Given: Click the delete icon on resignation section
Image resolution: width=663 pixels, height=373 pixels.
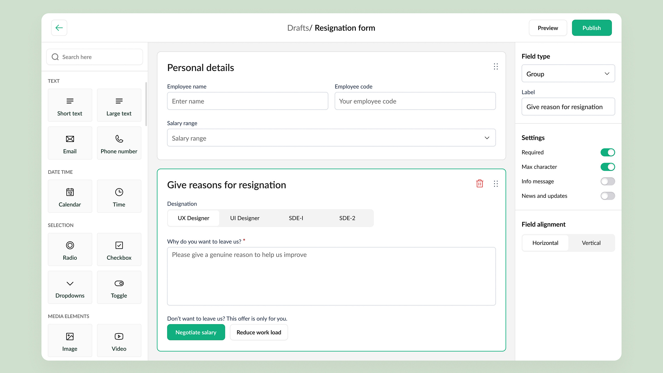Looking at the screenshot, I should click(480, 183).
